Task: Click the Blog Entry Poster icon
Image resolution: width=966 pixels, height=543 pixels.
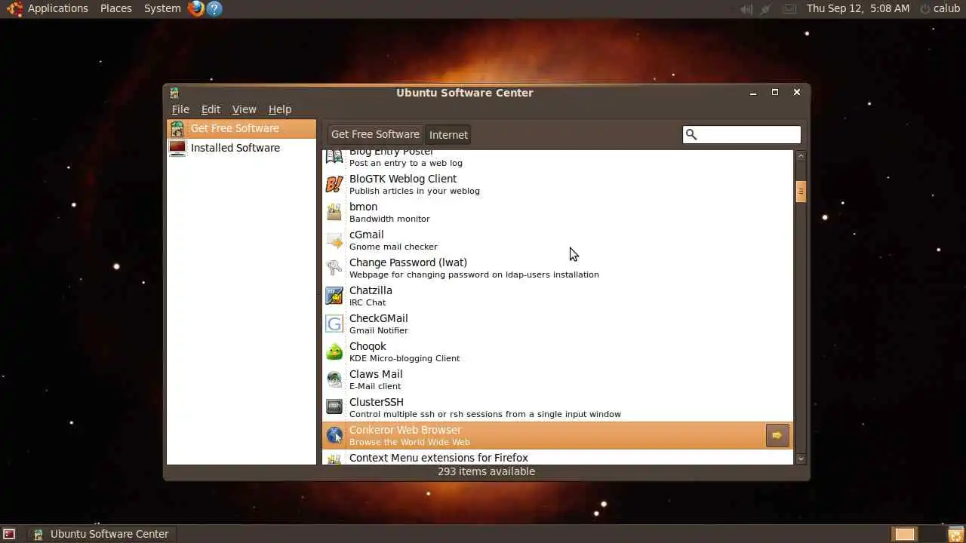Action: pyautogui.click(x=334, y=157)
